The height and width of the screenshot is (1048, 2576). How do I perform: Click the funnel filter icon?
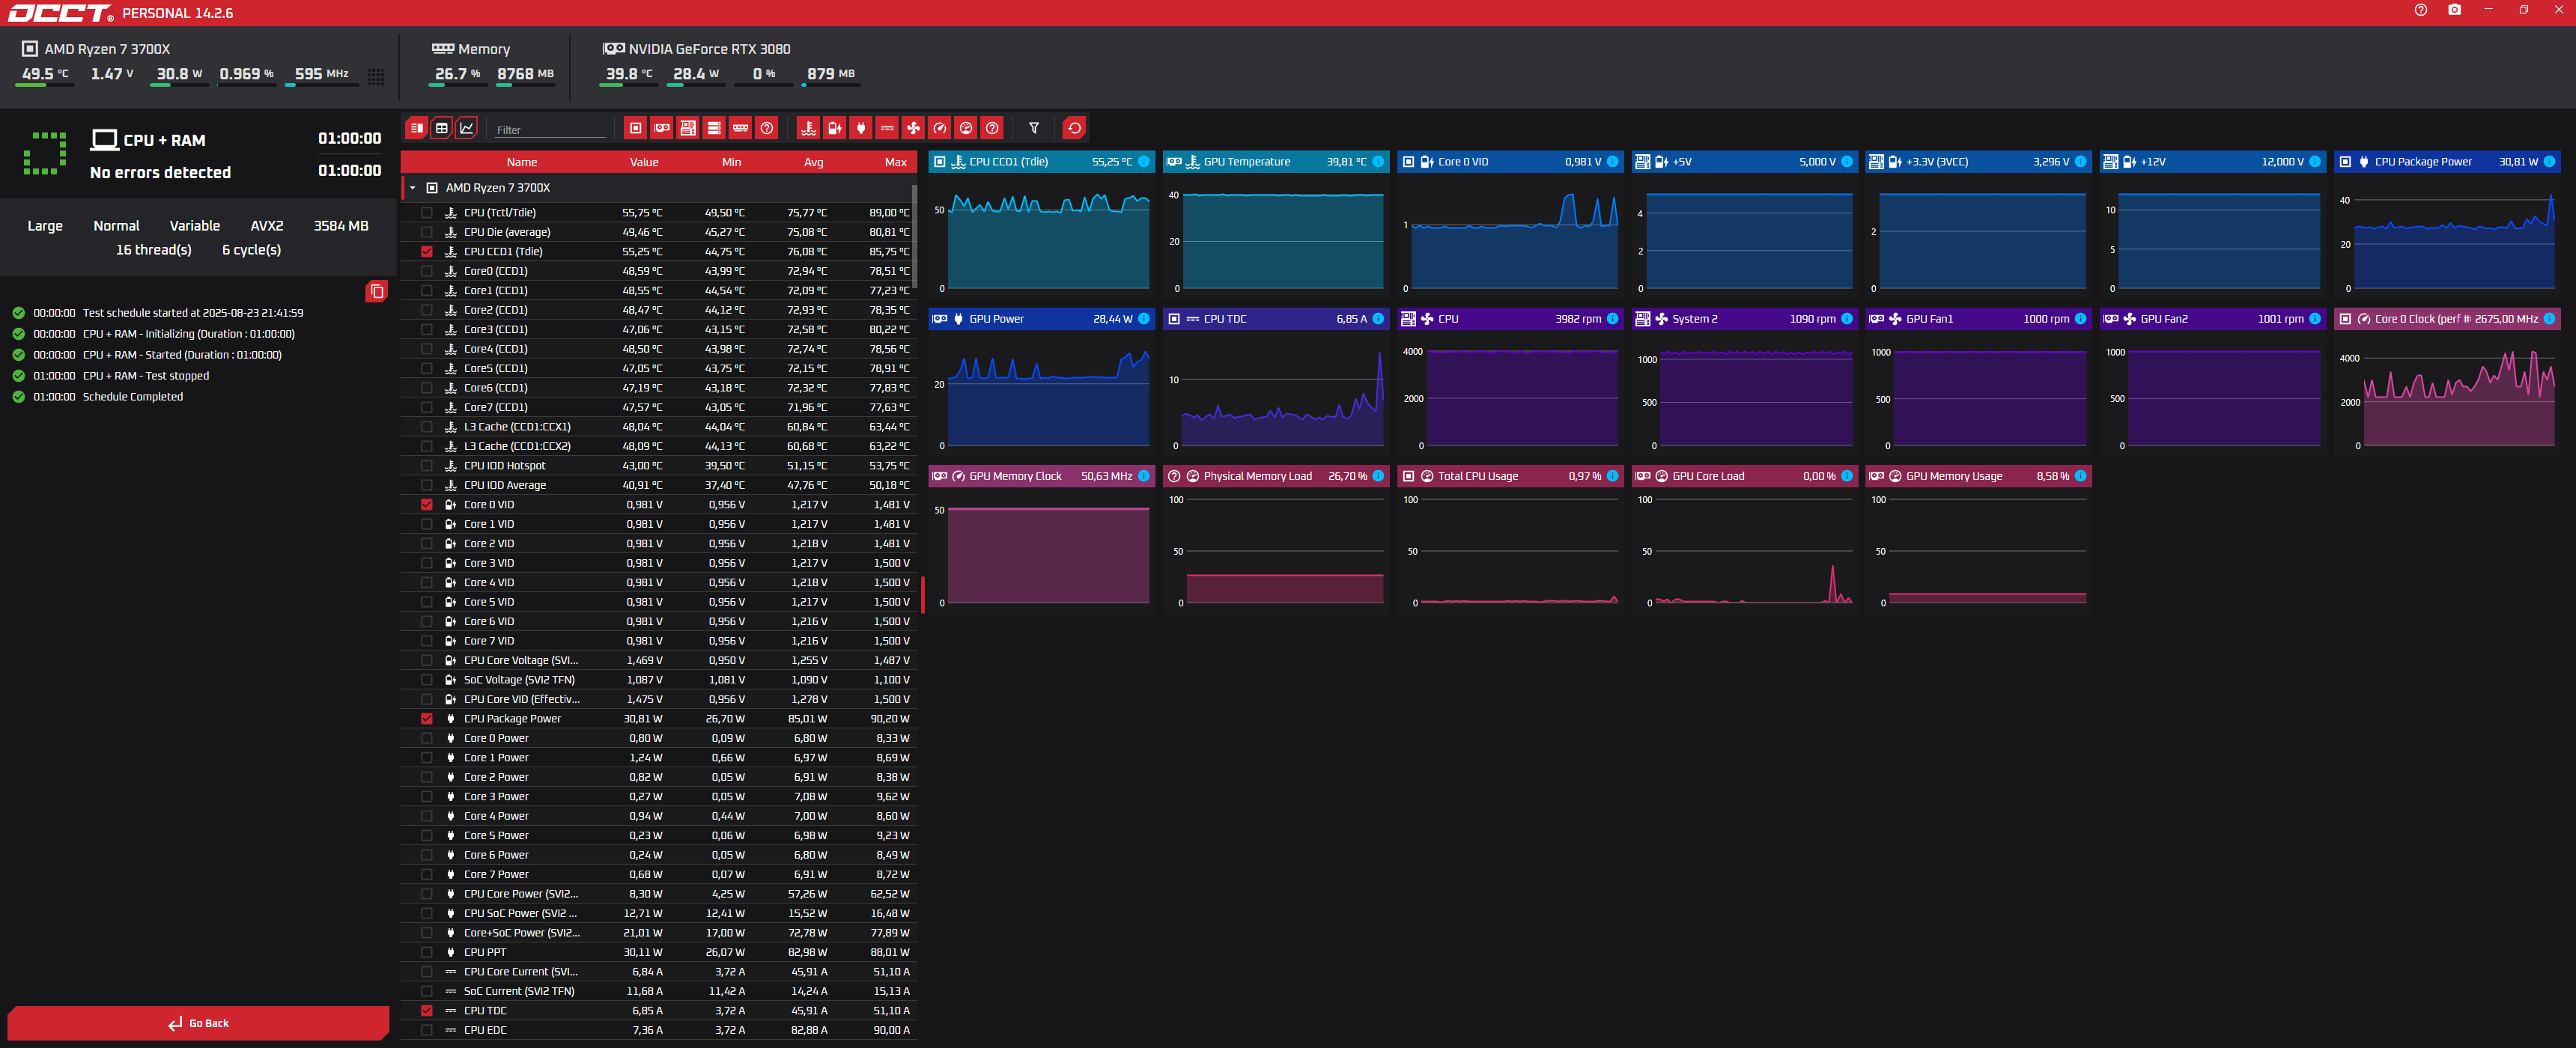pyautogui.click(x=1034, y=128)
